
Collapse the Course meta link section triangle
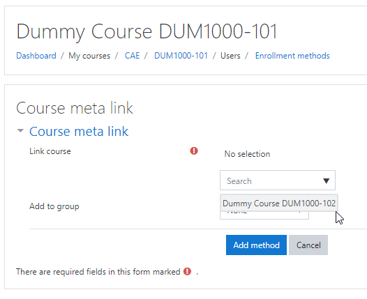tap(21, 130)
